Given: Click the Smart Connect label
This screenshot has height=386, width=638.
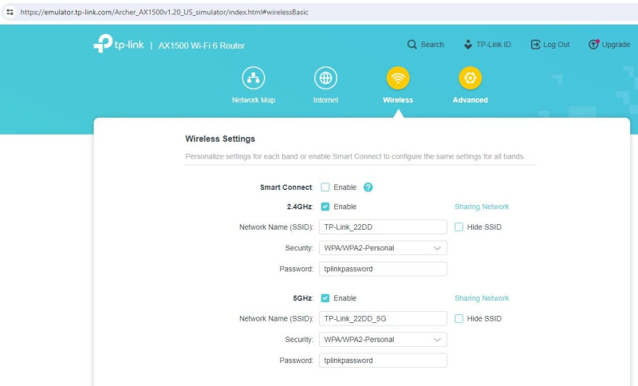Looking at the screenshot, I should pos(286,187).
